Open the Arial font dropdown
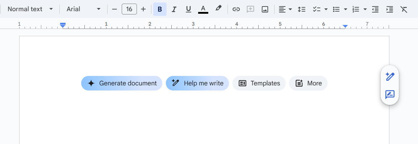The height and width of the screenshot is (144, 418). [83, 9]
